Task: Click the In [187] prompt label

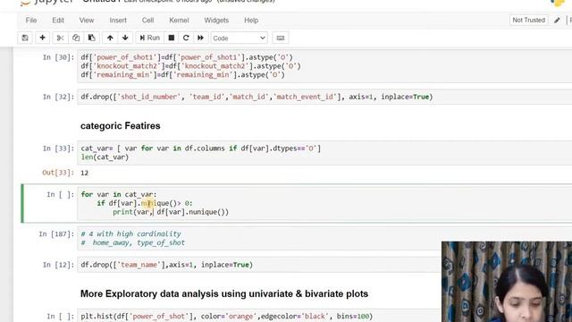Action: 56,233
